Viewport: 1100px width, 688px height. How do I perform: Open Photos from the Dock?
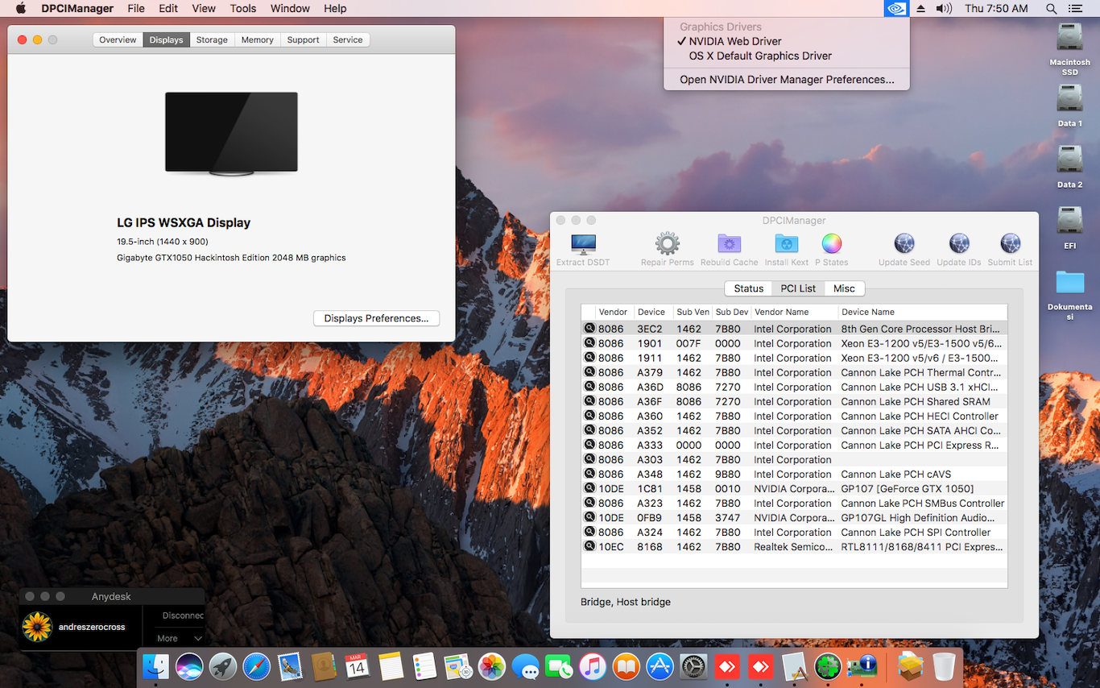491,666
